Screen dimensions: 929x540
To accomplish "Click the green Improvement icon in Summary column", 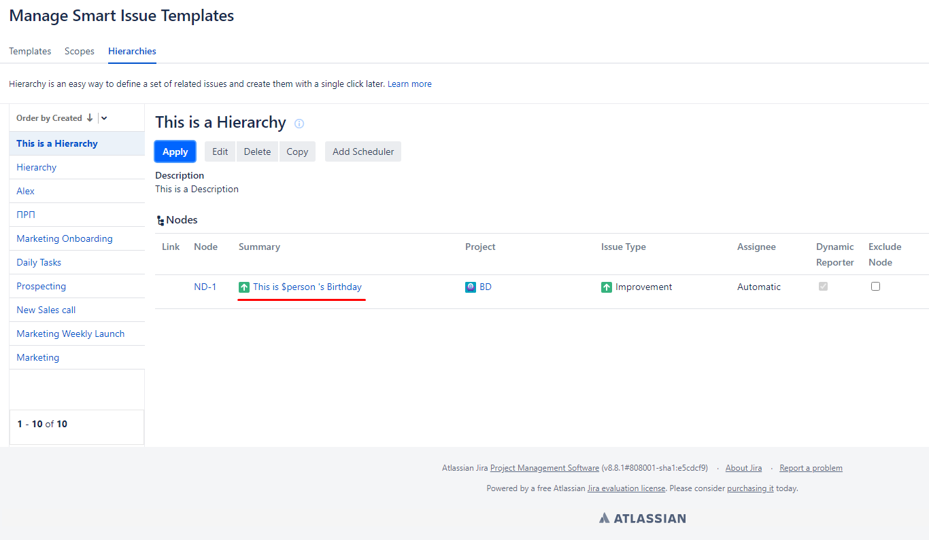I will 244,287.
